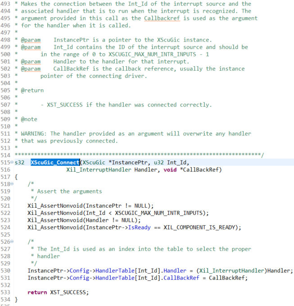Click line number 493 in the gutter
The height and width of the screenshot is (306, 294).
pyautogui.click(x=5, y=4)
